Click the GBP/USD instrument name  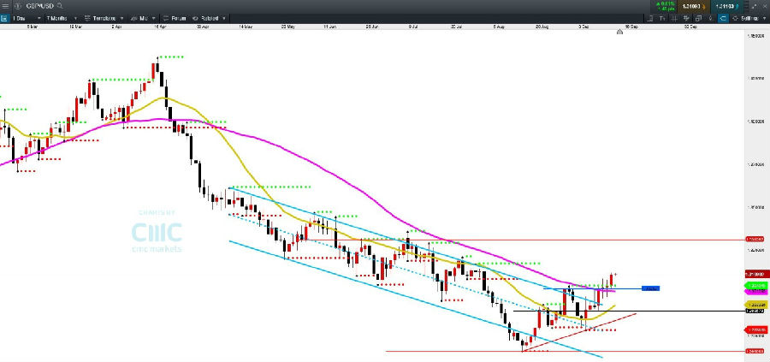(x=39, y=6)
